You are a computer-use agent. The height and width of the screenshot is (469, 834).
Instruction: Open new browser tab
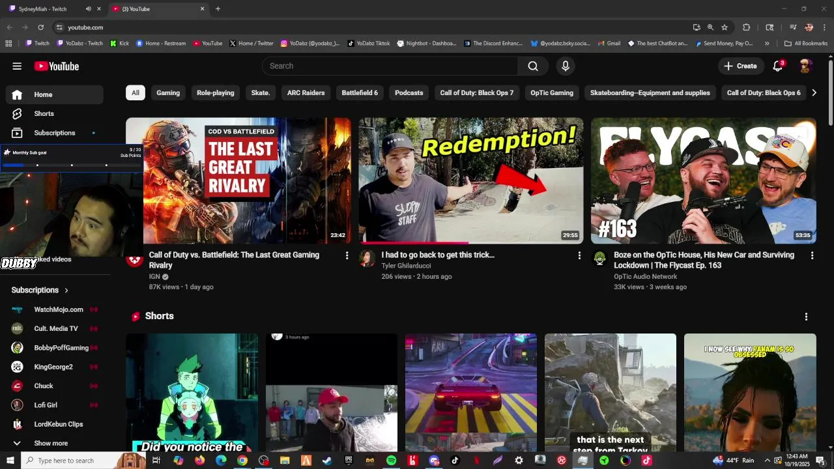pos(218,9)
